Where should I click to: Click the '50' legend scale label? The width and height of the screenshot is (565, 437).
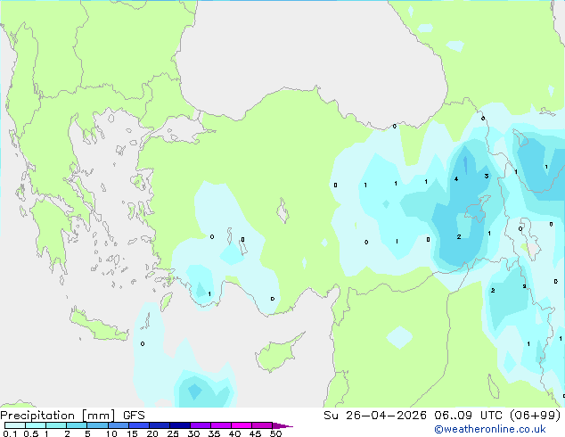pyautogui.click(x=276, y=433)
